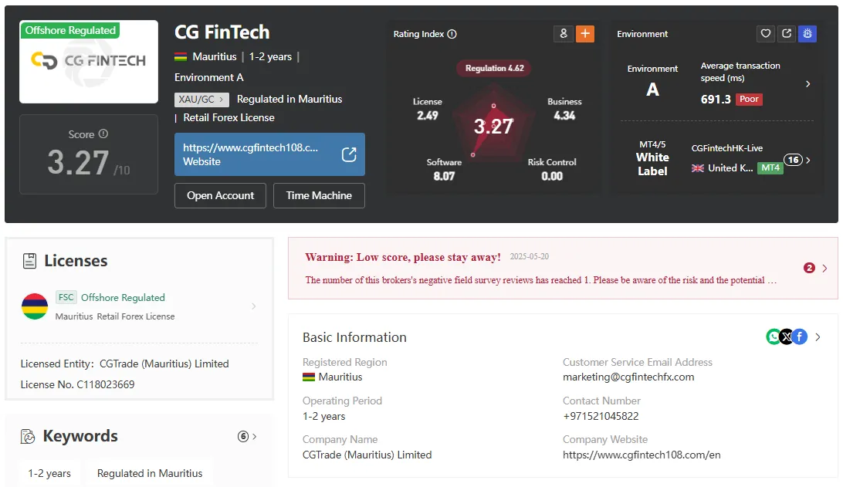Click the external link icon on Website button
The image size is (843, 487).
tap(349, 154)
